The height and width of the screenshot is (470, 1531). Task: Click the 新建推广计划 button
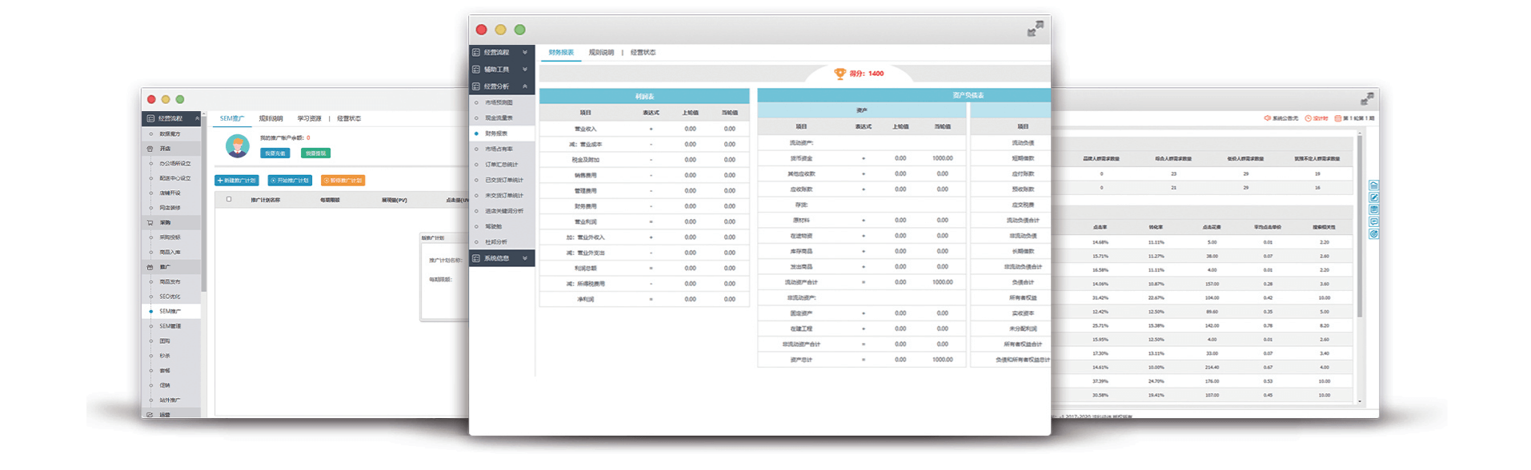pos(237,181)
